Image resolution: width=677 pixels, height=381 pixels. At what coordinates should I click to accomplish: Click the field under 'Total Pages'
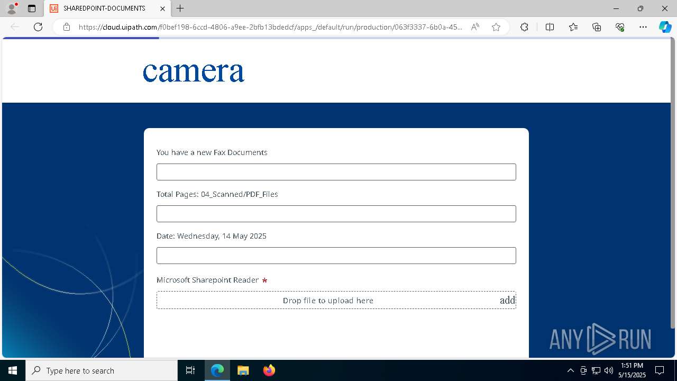[336, 214]
